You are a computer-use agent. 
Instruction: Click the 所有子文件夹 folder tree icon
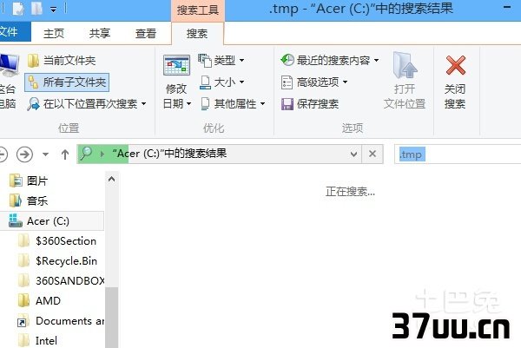[33, 82]
